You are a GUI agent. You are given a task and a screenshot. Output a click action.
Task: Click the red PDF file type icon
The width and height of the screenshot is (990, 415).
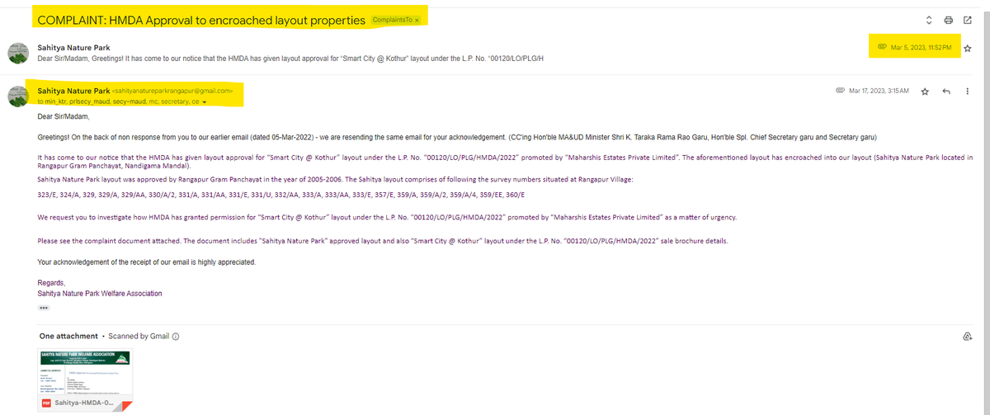point(48,405)
